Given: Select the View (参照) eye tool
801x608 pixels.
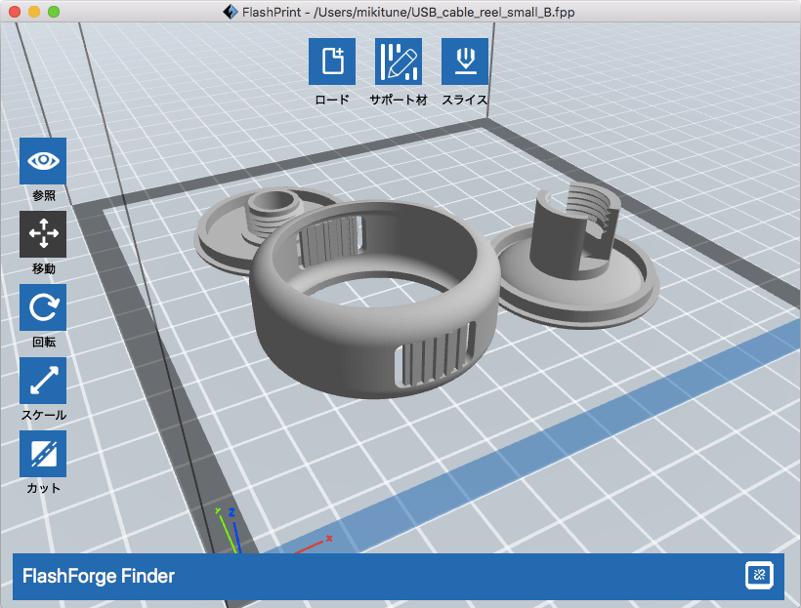Looking at the screenshot, I should pyautogui.click(x=43, y=161).
